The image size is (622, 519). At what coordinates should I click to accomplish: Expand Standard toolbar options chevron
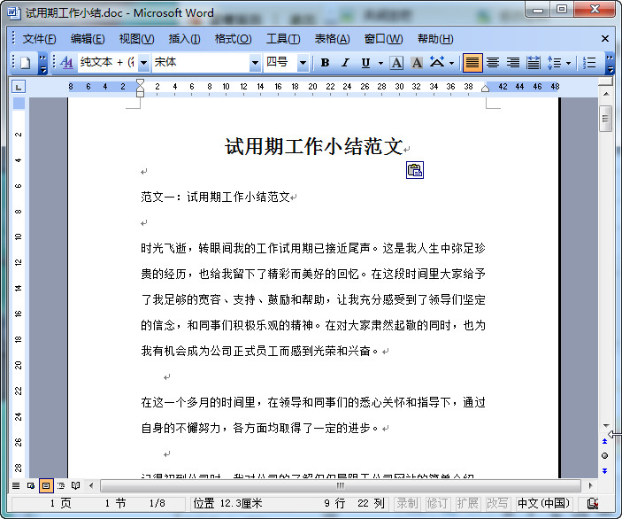click(x=42, y=64)
